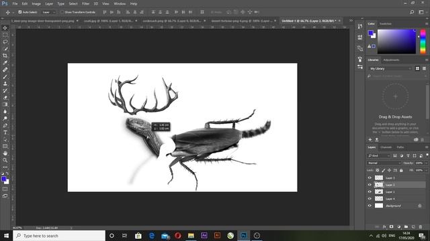Open the Window menu
This screenshot has height=241, width=430.
pos(120,4)
